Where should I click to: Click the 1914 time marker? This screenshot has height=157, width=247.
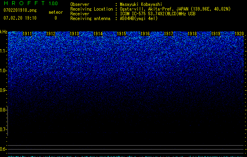click(x=98, y=34)
